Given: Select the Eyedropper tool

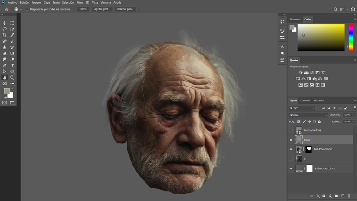Looking at the screenshot, I should [x=12, y=35].
